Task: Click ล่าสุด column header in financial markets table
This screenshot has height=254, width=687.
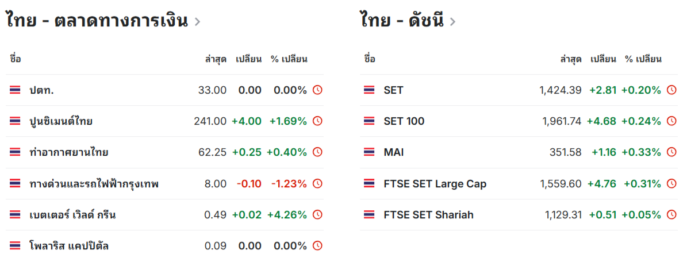Action: [x=216, y=59]
